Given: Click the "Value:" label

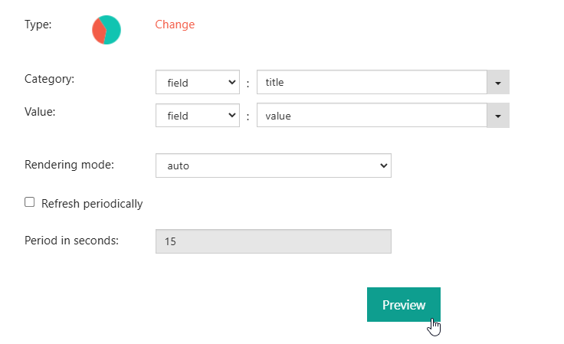Looking at the screenshot, I should click(x=41, y=111).
